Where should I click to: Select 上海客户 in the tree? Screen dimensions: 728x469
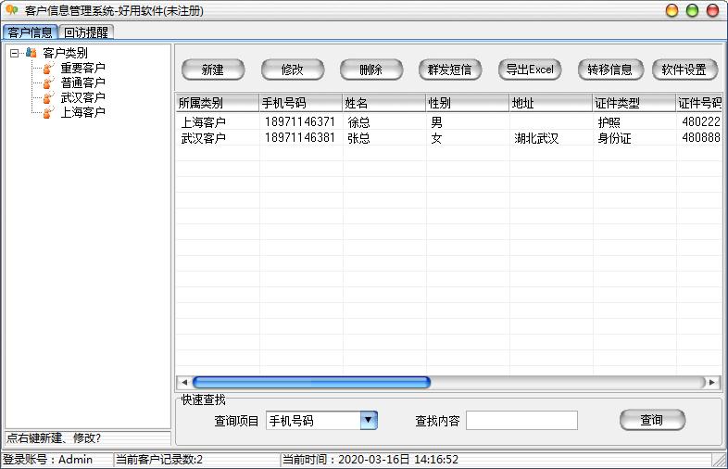(83, 112)
